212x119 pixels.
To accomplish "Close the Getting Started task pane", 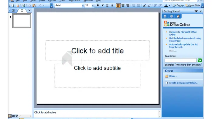I will coord(201,11).
